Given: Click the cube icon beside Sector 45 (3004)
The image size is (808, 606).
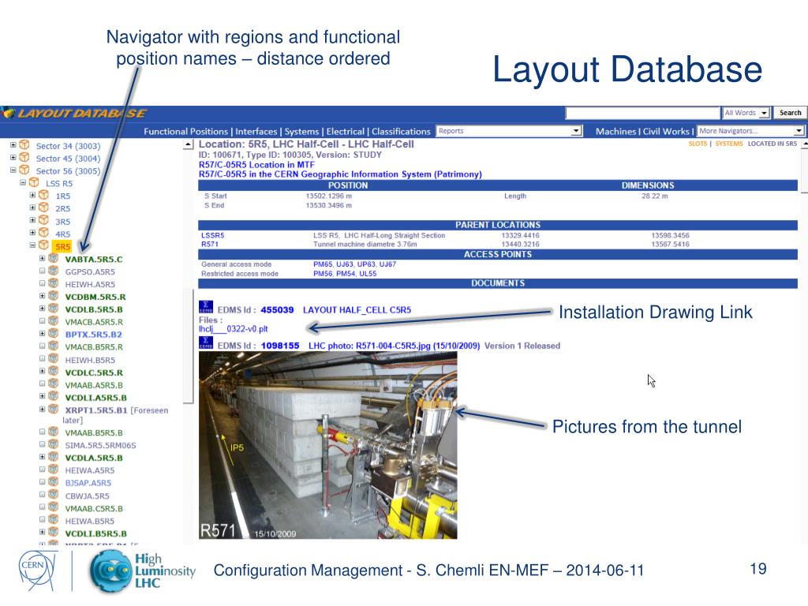Looking at the screenshot, I should tap(24, 158).
